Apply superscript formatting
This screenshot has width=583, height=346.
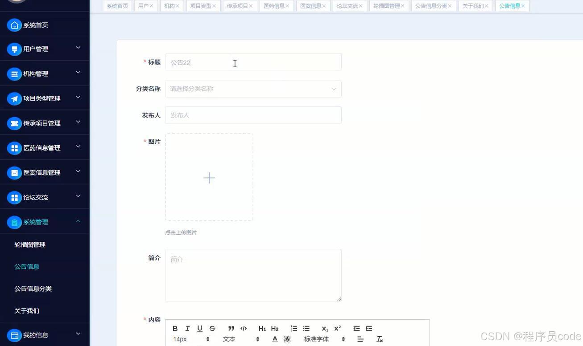pos(338,329)
